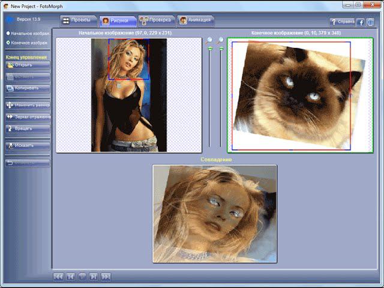Step forward one frame
This screenshot has width=384, height=288.
tap(94, 277)
